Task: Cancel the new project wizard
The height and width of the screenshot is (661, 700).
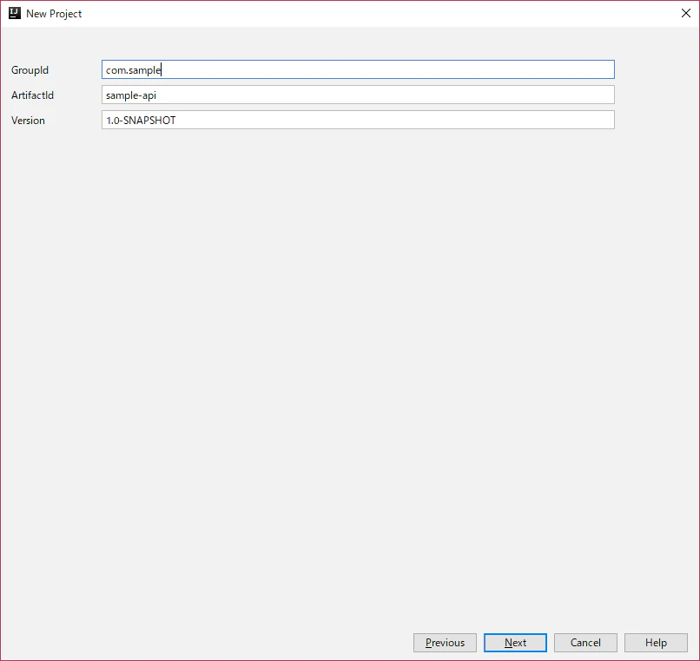Action: click(x=585, y=643)
